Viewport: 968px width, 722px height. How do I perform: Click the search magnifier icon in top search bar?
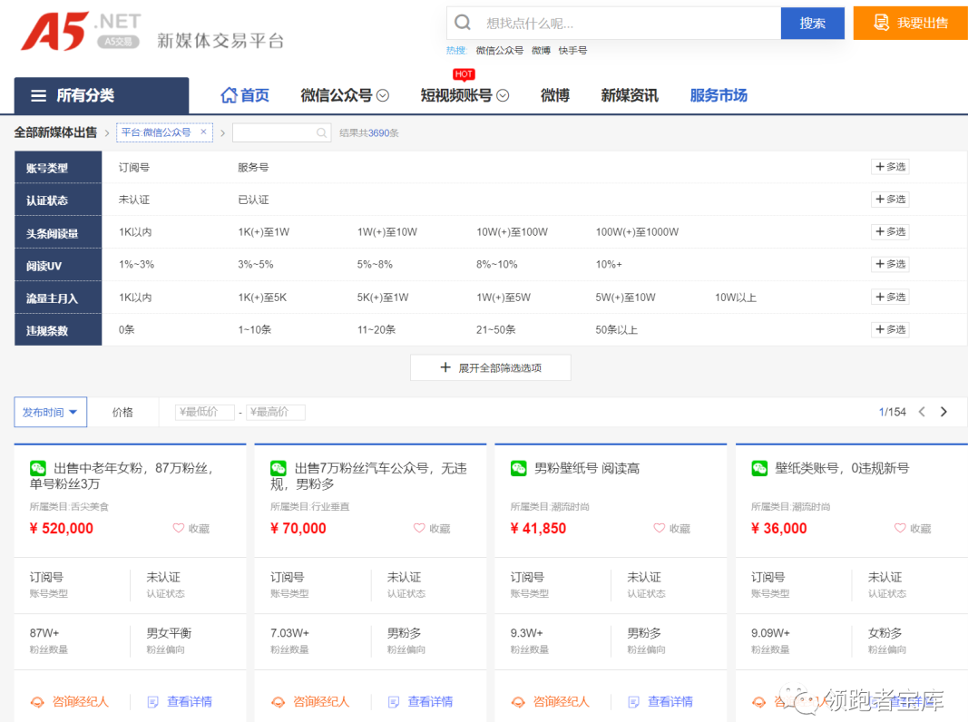tap(463, 23)
